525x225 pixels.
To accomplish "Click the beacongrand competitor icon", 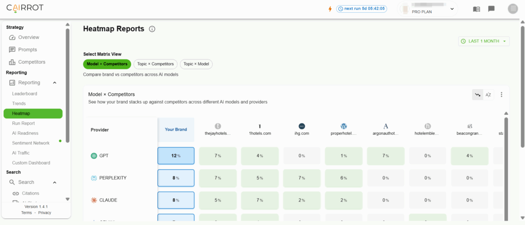I will [x=470, y=126].
